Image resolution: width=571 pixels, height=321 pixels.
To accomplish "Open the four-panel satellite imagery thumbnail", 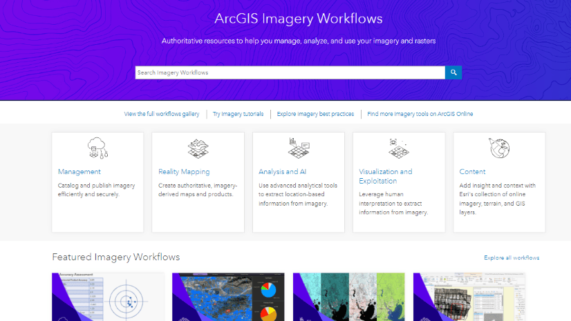I will click(349, 297).
